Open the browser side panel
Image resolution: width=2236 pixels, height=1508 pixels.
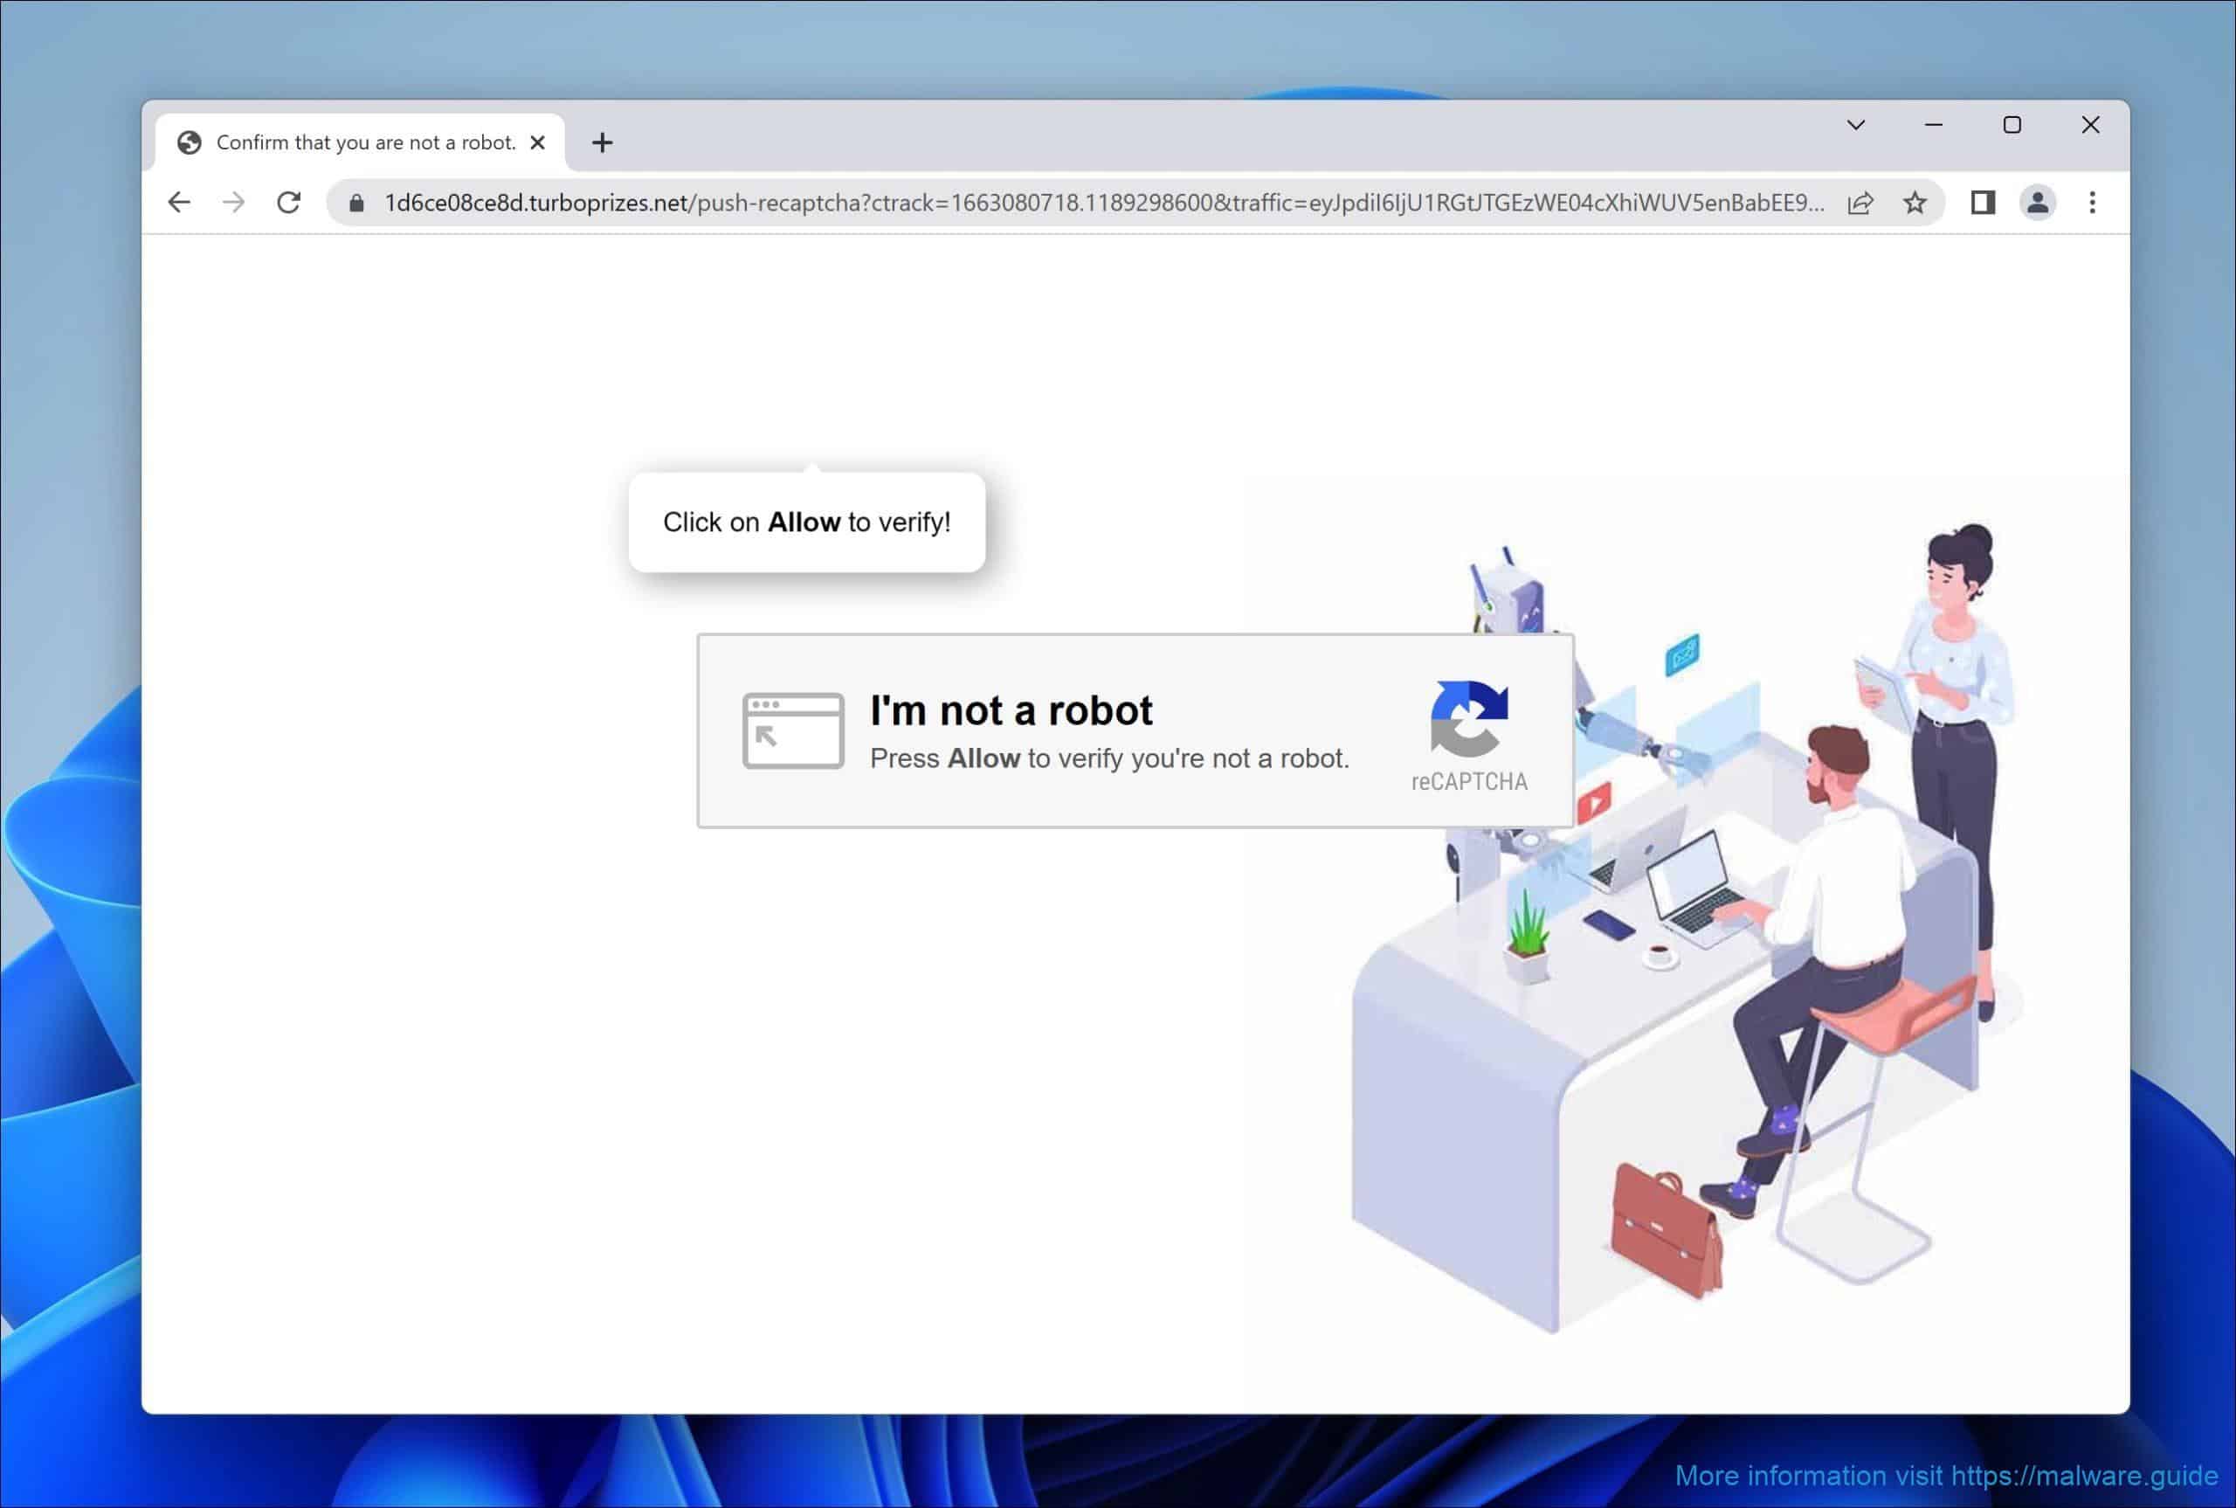1982,203
